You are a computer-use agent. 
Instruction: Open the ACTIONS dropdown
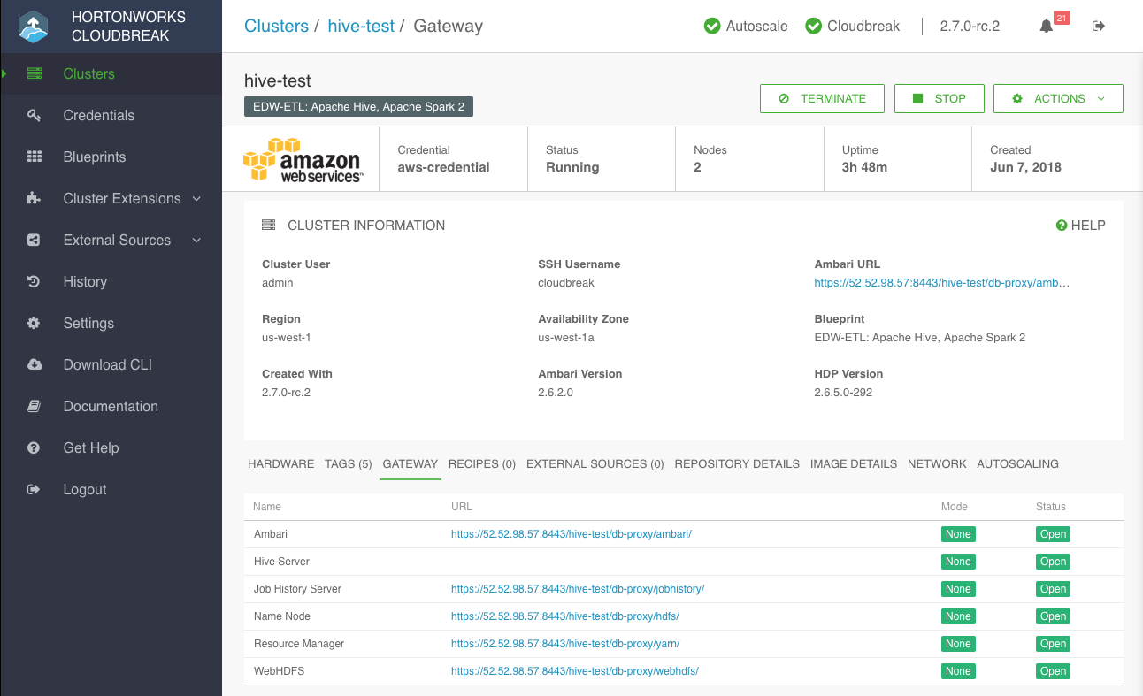point(1058,98)
